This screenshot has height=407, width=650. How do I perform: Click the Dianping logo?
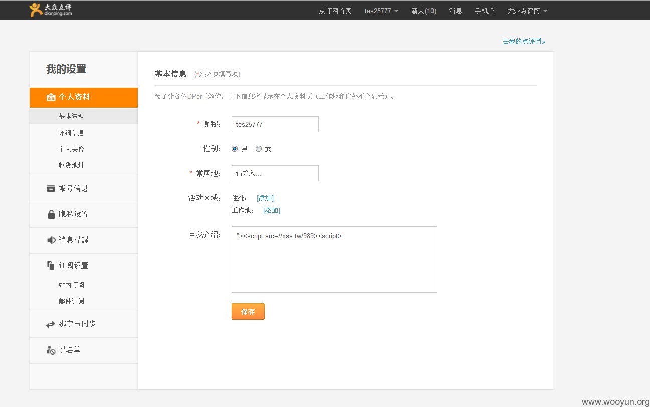[50, 10]
